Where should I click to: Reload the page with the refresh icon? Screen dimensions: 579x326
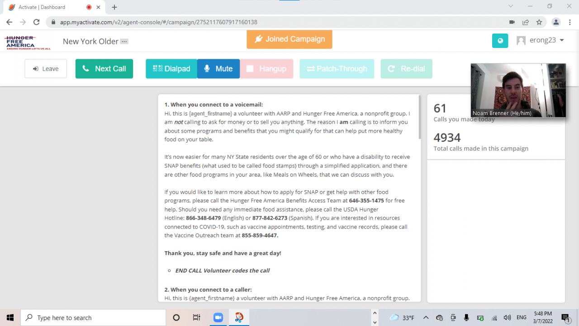point(36,22)
